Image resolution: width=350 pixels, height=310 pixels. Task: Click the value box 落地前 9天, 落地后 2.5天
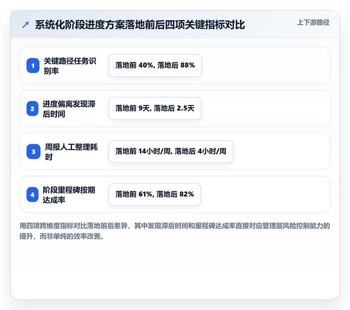click(155, 108)
